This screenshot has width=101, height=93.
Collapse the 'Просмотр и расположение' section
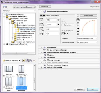tap(41, 11)
